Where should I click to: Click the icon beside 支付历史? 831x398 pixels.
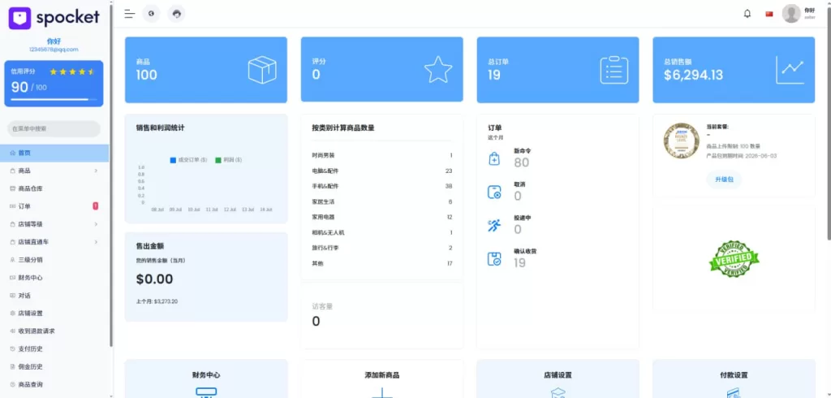13,348
